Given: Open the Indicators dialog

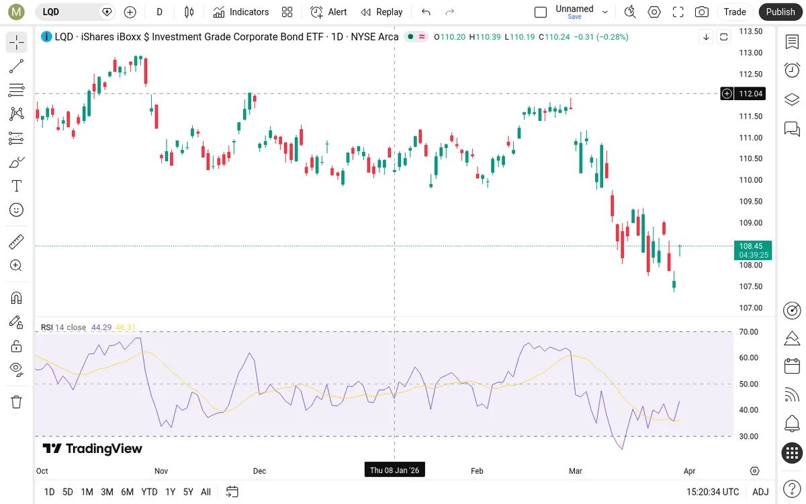Looking at the screenshot, I should click(241, 12).
